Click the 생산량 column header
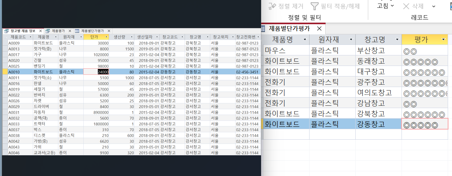Screen dimensions: 452x176 point(119,37)
